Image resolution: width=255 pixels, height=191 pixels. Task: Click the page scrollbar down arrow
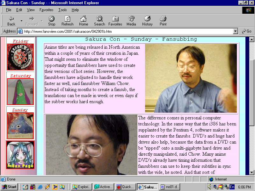point(251,172)
